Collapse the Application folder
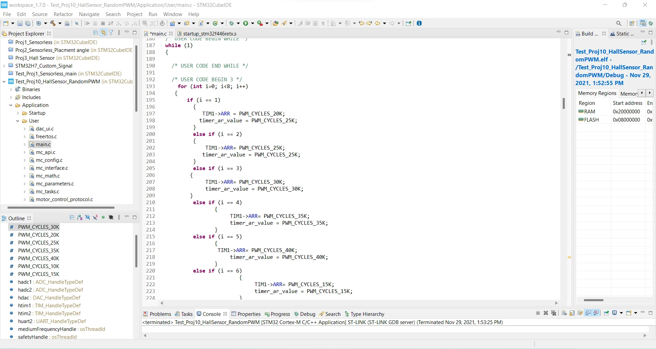The width and height of the screenshot is (656, 349). click(x=11, y=105)
